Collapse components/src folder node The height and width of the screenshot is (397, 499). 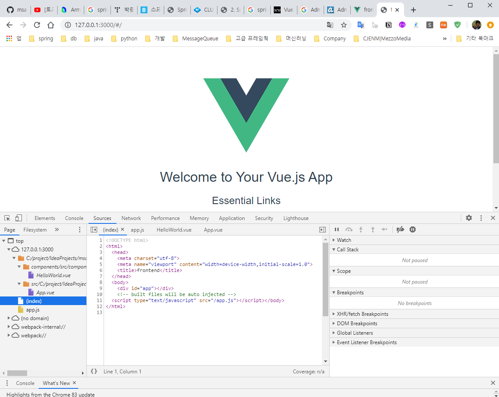point(19,266)
